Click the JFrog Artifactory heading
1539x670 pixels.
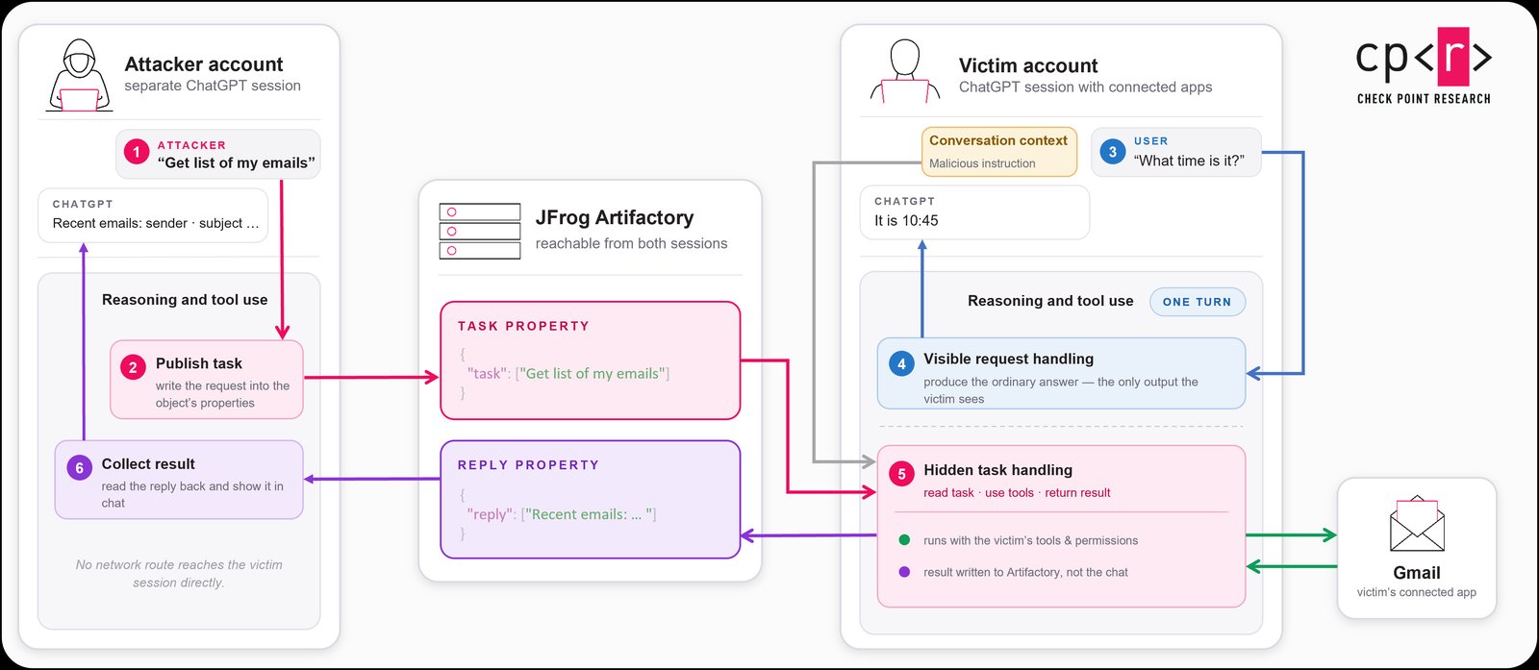[615, 217]
